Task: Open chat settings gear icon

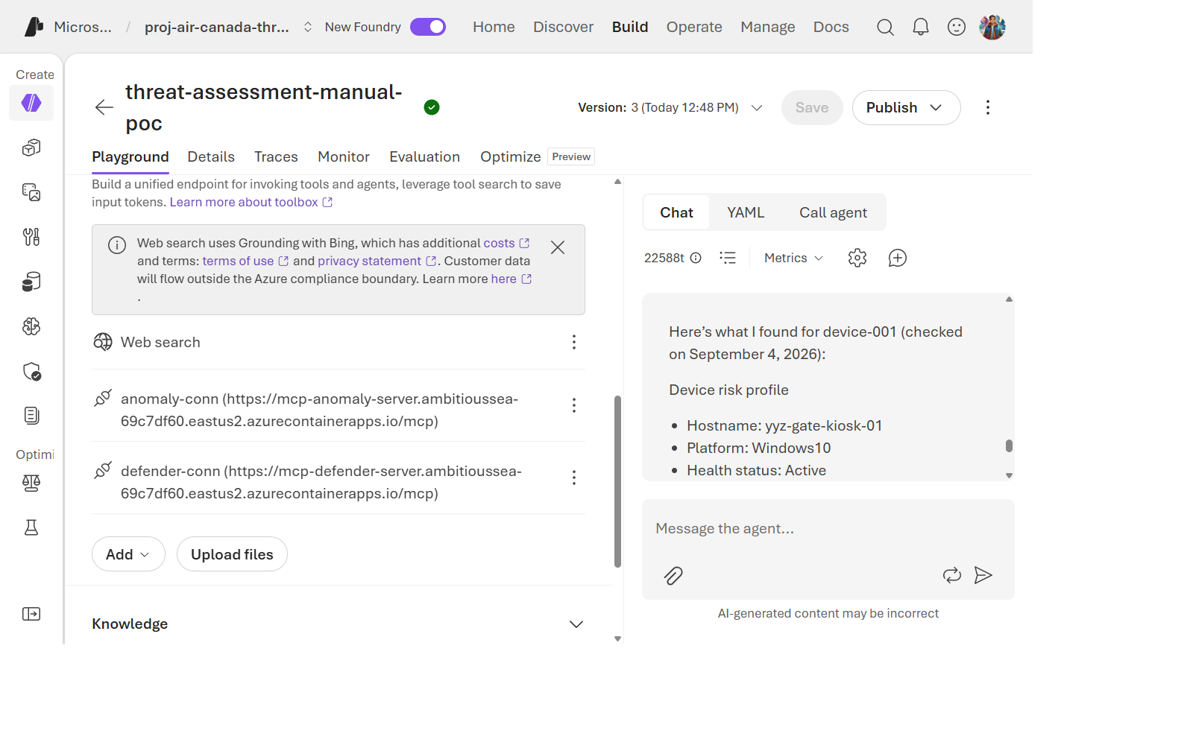Action: (857, 258)
